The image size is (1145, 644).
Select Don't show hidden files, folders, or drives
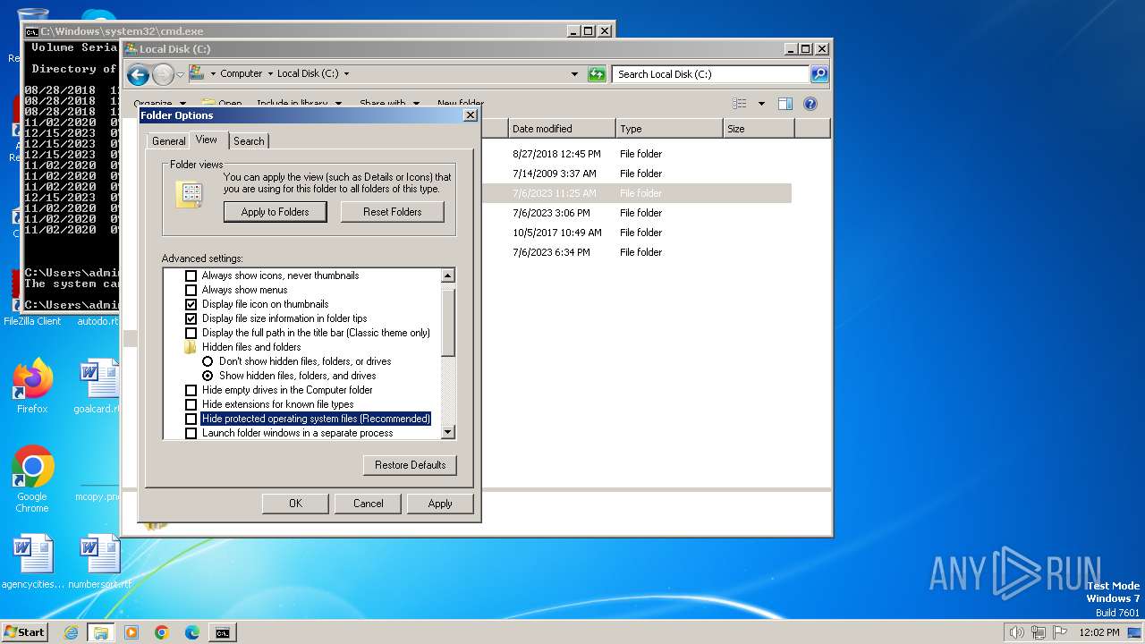(208, 361)
